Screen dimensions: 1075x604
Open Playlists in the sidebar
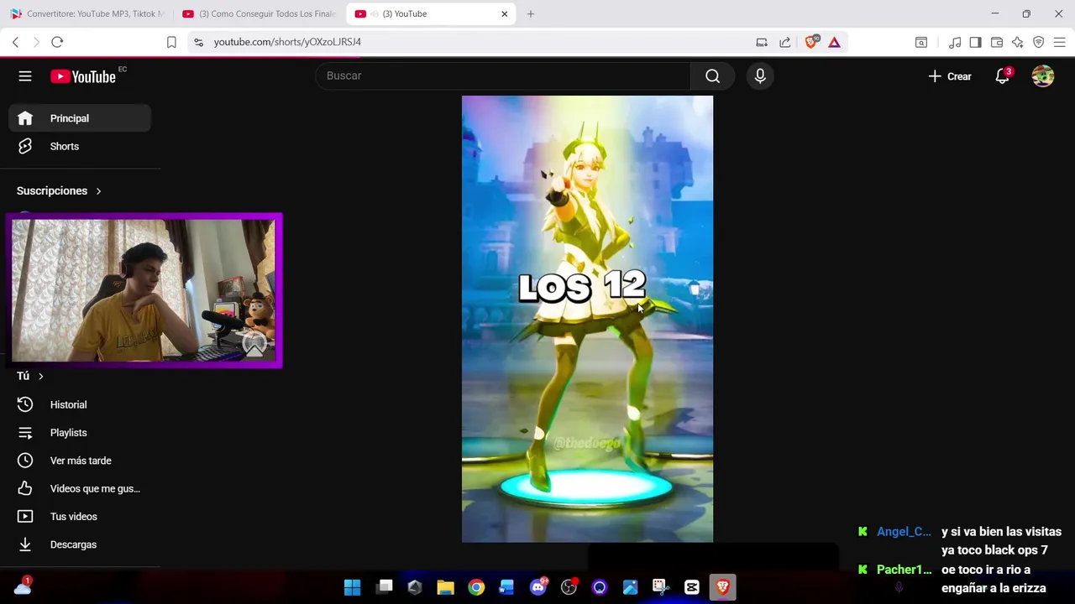80,433
